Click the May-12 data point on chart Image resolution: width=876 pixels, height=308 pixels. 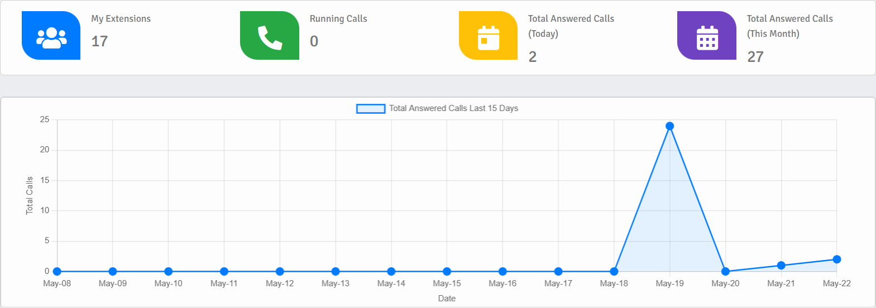[280, 272]
